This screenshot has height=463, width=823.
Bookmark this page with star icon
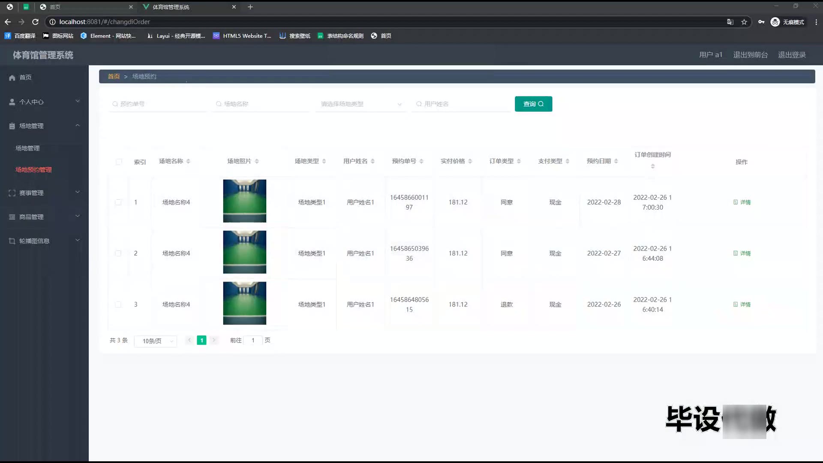pos(744,22)
